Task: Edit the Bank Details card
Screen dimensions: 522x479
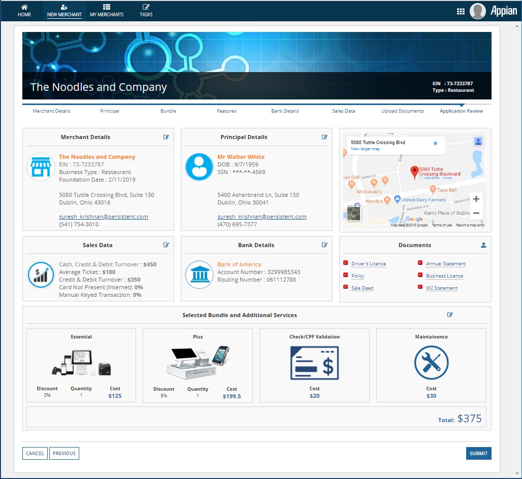Action: (x=325, y=245)
